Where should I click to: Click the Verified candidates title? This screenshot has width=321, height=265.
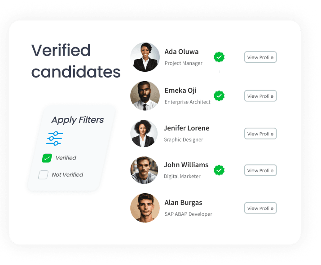click(x=76, y=61)
